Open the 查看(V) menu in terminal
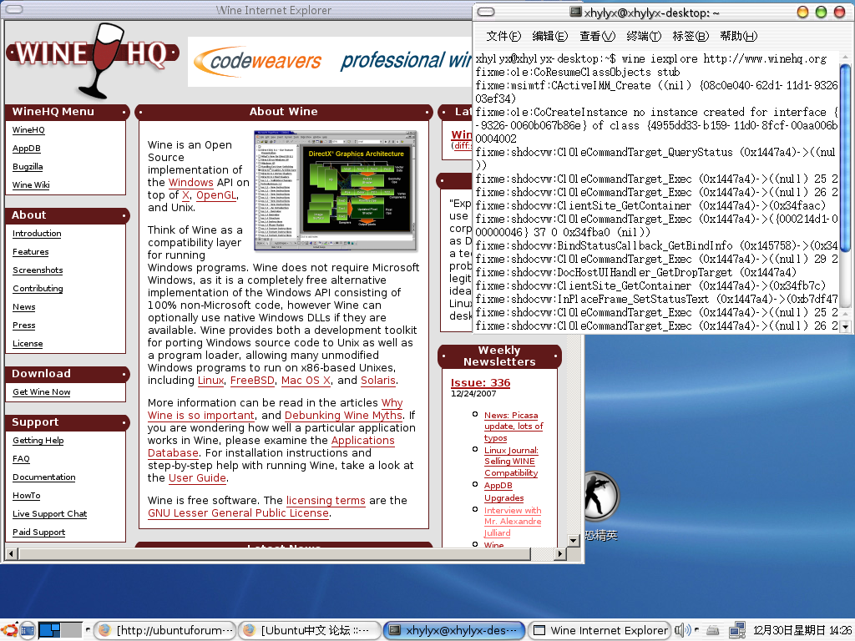 pos(597,36)
